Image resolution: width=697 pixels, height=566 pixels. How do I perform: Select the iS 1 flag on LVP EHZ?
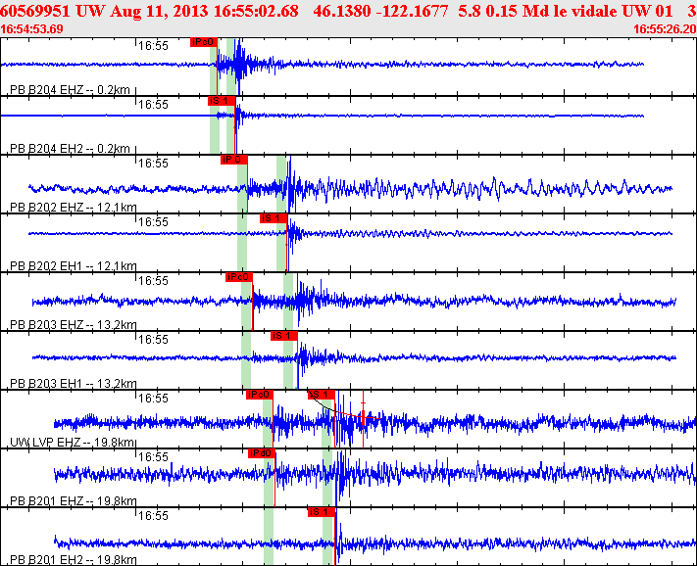[x=322, y=395]
